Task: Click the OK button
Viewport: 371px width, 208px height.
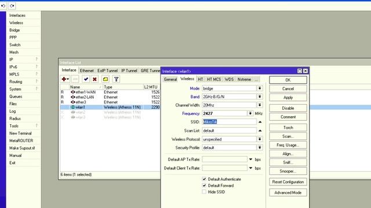Action: point(288,80)
